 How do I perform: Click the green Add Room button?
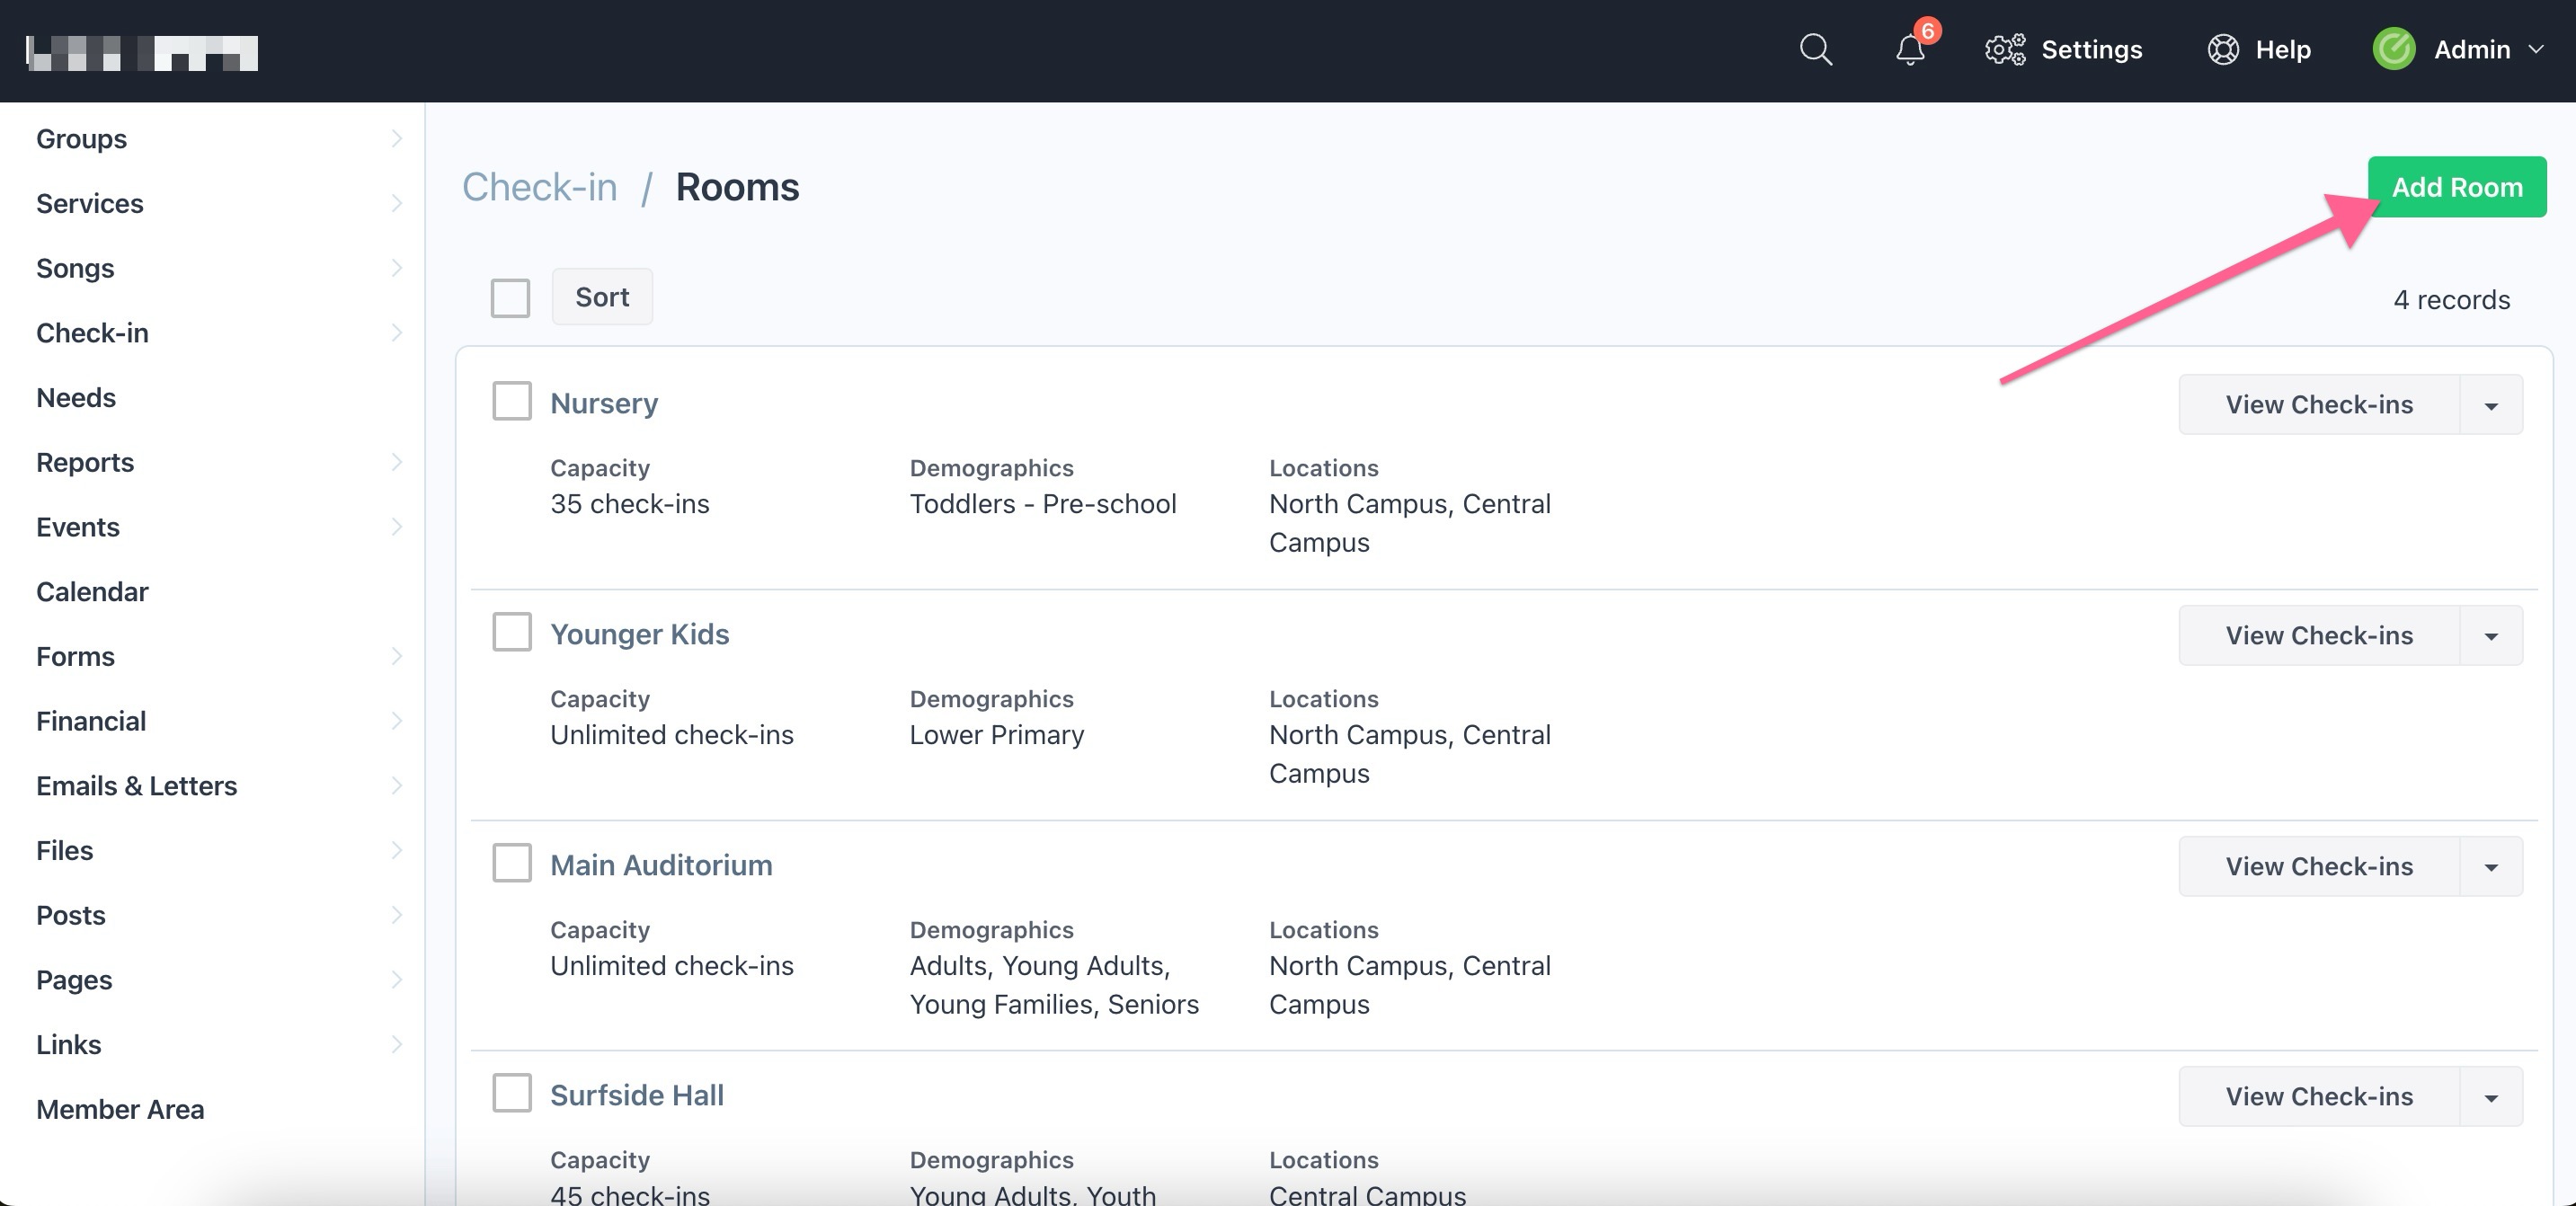pyautogui.click(x=2457, y=187)
